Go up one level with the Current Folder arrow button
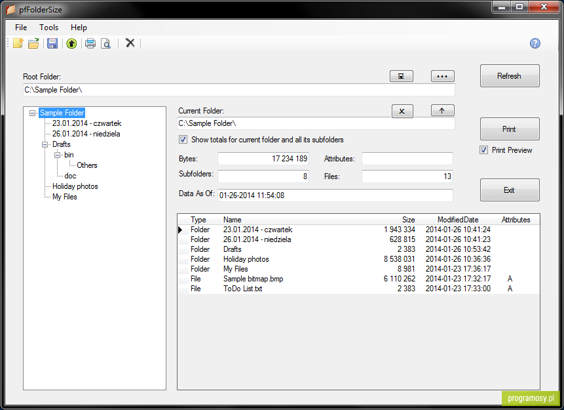 pyautogui.click(x=442, y=110)
